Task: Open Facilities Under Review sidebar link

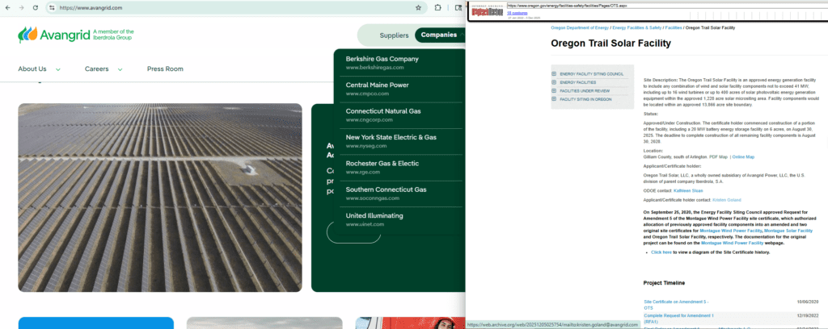Action: click(x=585, y=90)
